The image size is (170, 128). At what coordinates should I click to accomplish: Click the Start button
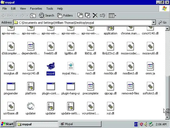pos(7,124)
